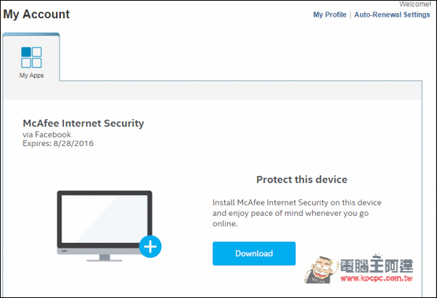Click the Chinese watermark logo text
The height and width of the screenshot is (298, 437).
[x=377, y=265]
